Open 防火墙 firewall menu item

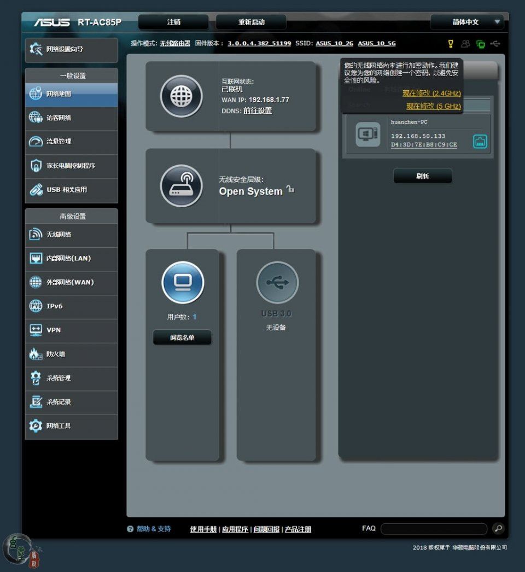pyautogui.click(x=71, y=354)
